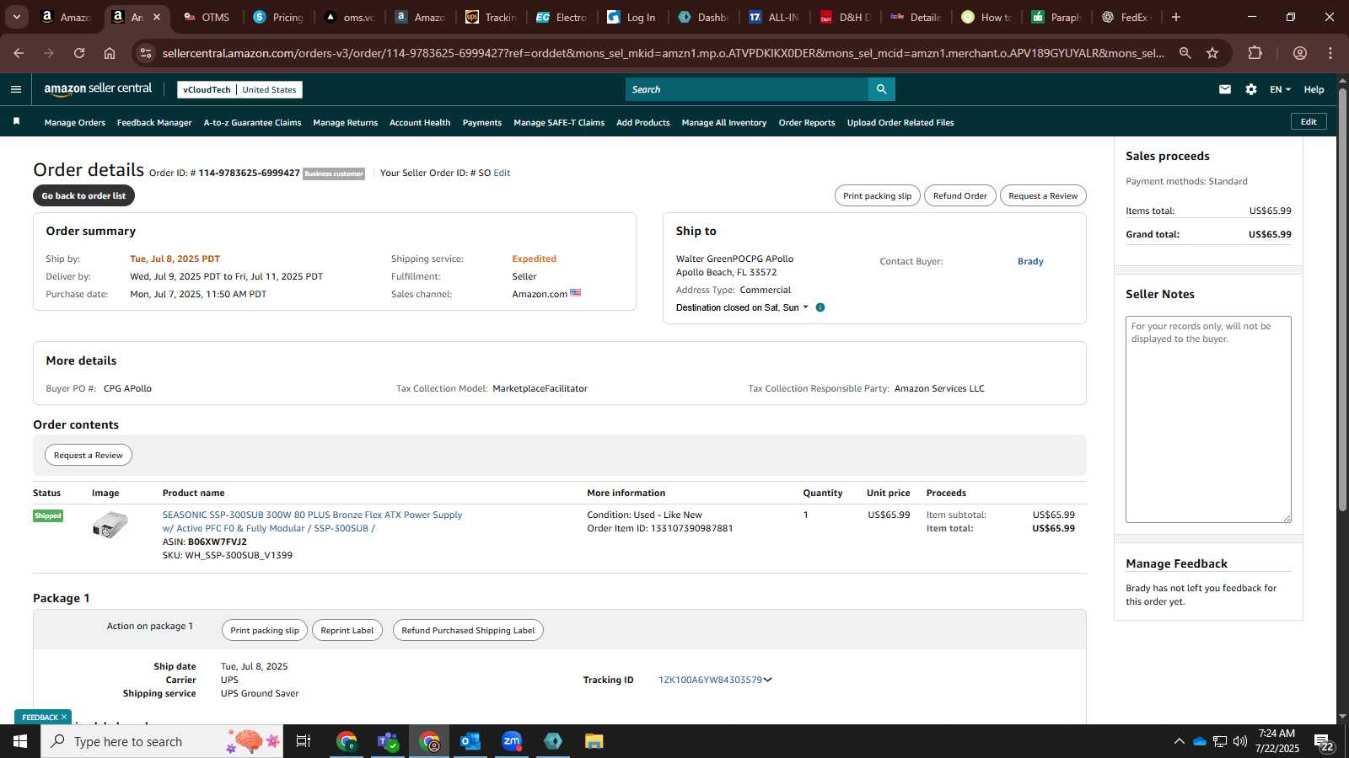Open the Chrome three-dot menu
Screen dimensions: 1349x758
coord(1330,53)
